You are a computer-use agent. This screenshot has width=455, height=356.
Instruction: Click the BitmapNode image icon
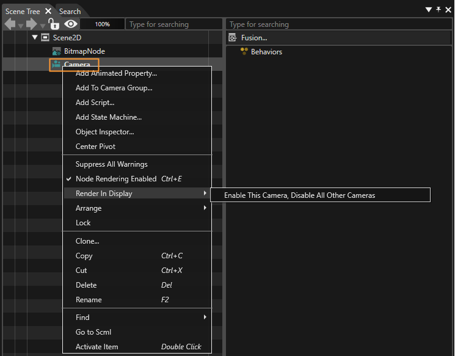[x=56, y=51]
